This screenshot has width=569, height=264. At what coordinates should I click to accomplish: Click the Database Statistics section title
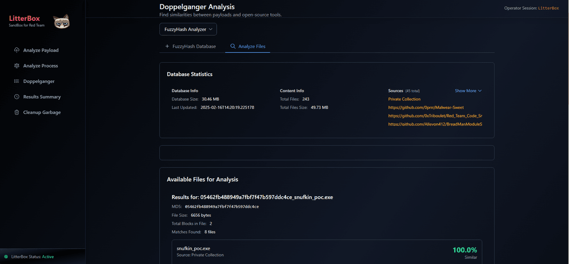(190, 74)
